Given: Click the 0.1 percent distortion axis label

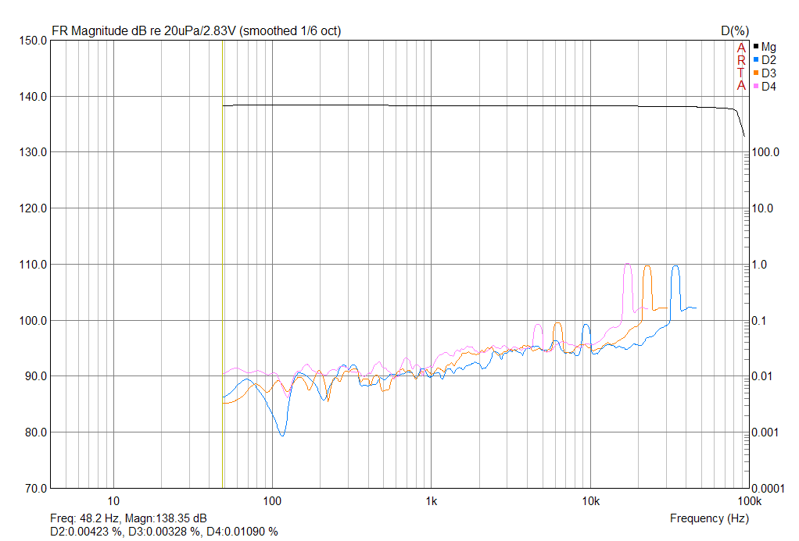Looking at the screenshot, I should tap(760, 321).
